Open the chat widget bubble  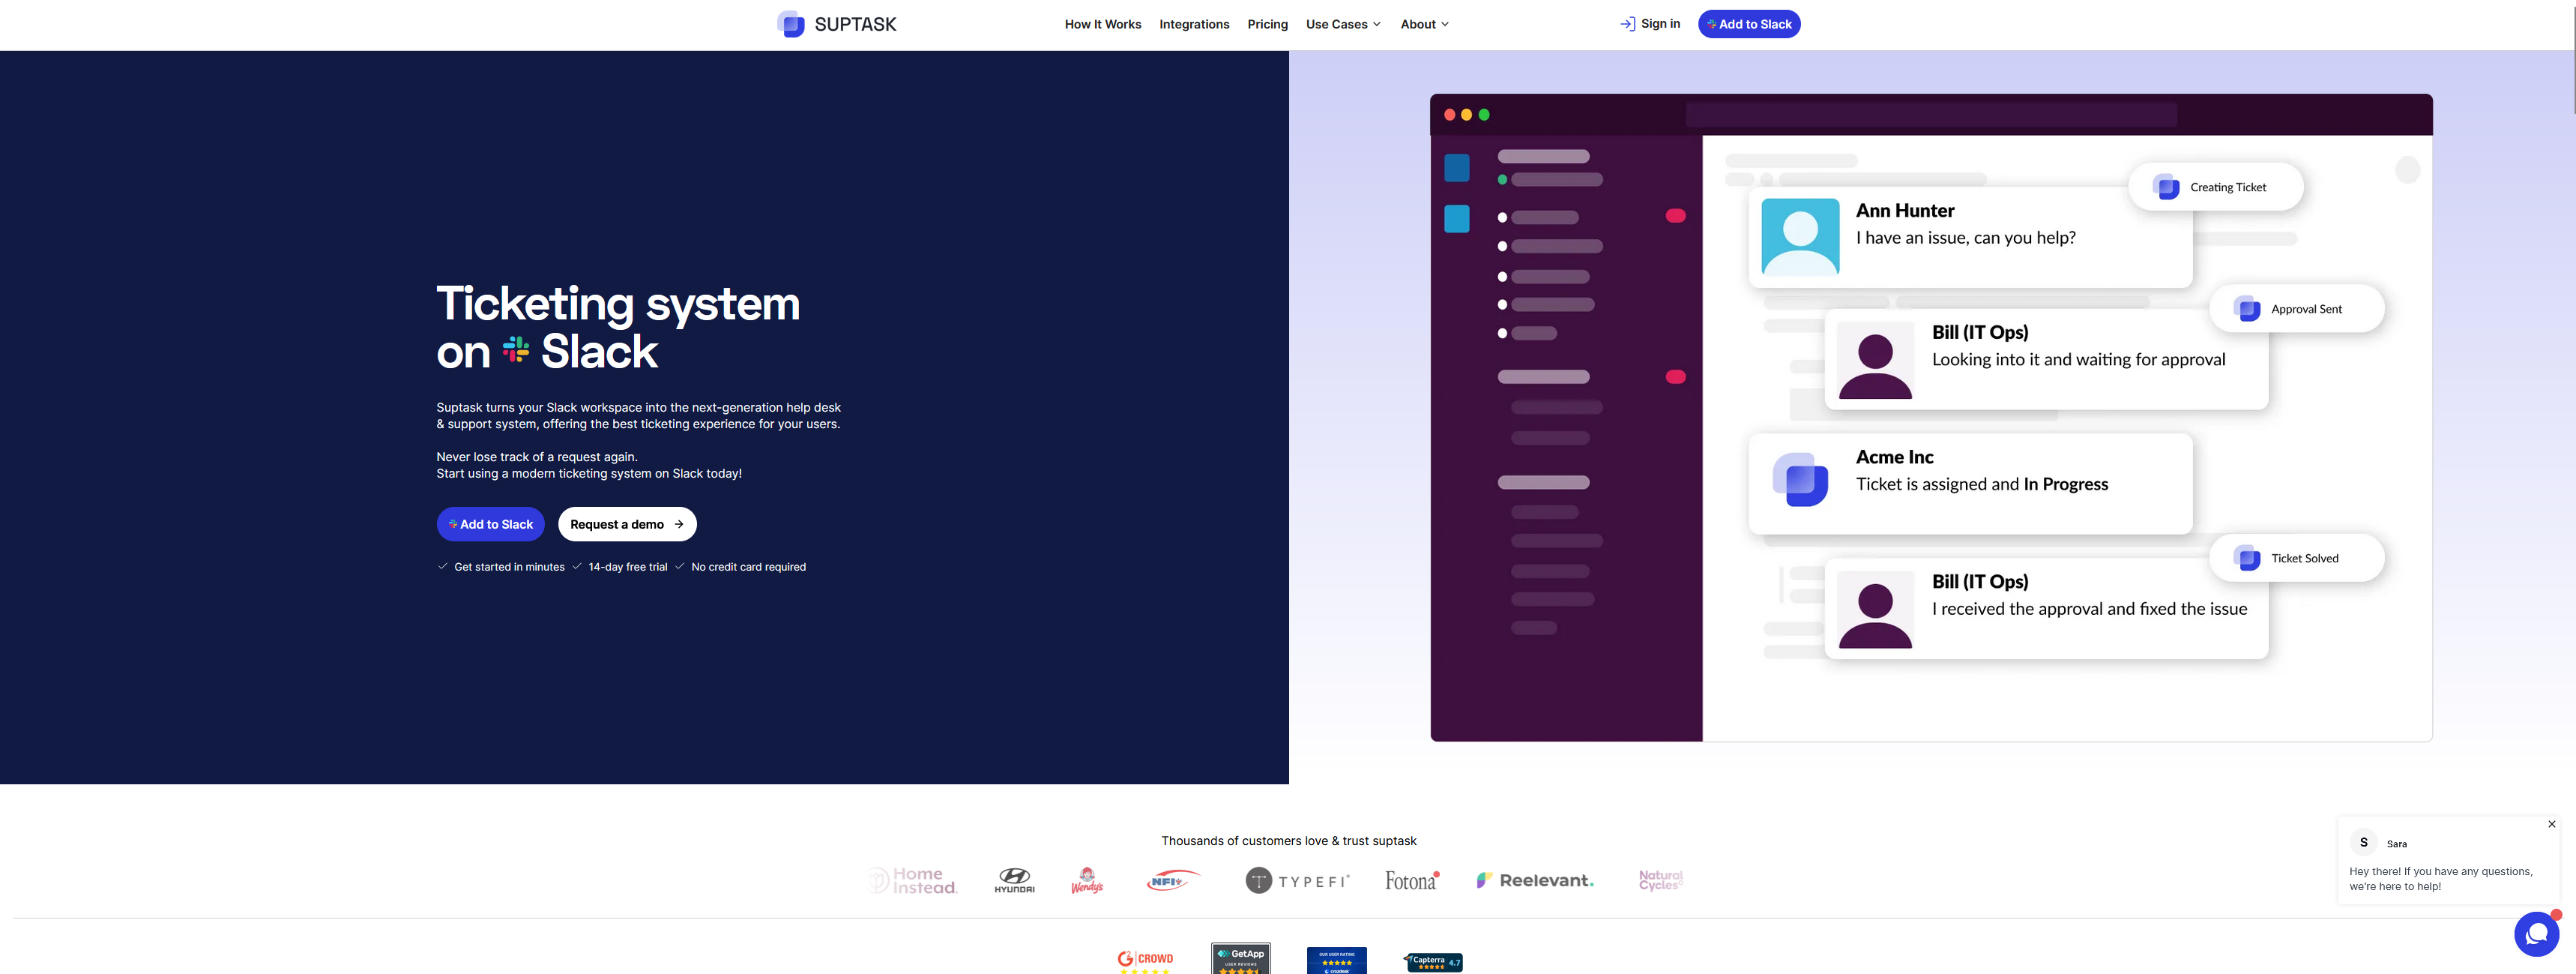pos(2536,934)
